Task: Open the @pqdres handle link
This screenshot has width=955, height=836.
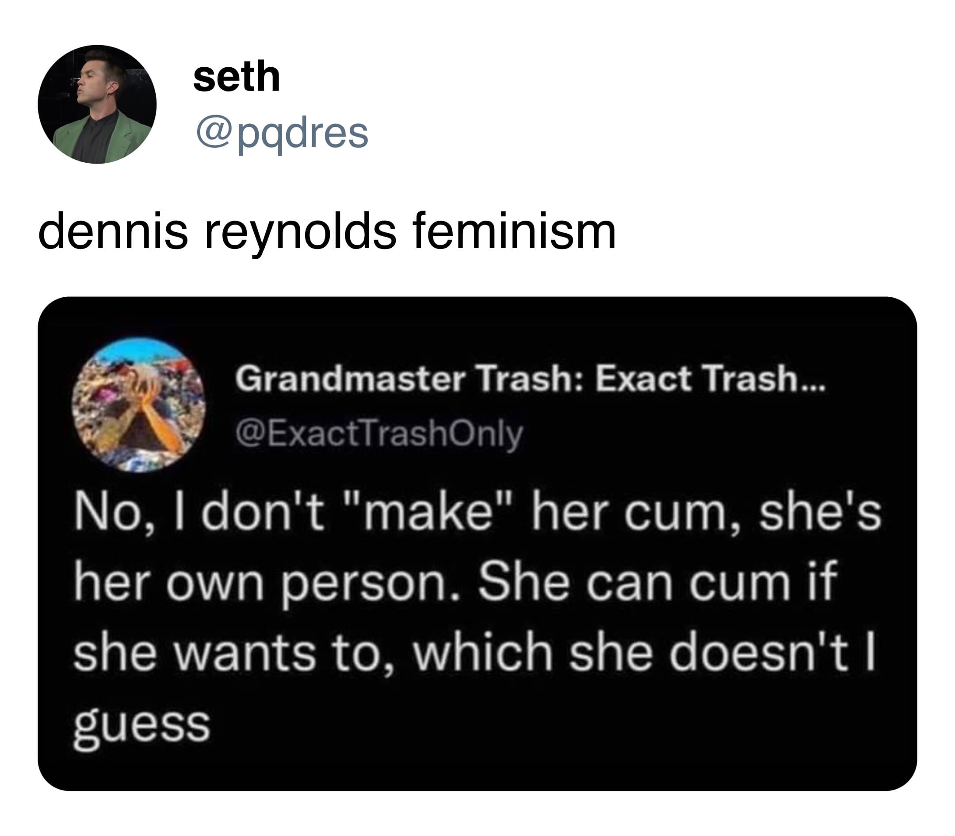Action: [x=282, y=133]
